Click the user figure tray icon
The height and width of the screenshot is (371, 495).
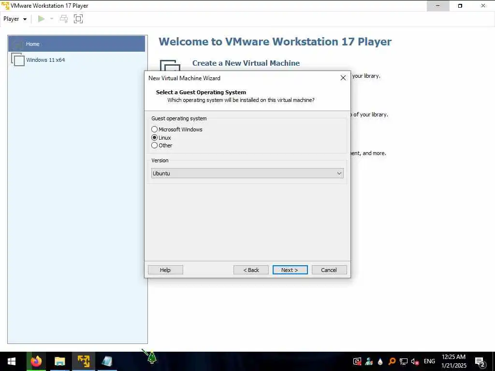(369, 361)
